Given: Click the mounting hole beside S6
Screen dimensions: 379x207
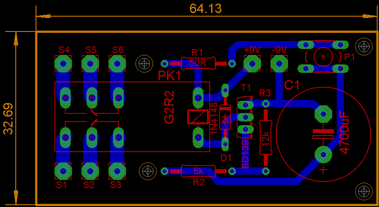Looking at the screenshot, I should click(x=144, y=63).
